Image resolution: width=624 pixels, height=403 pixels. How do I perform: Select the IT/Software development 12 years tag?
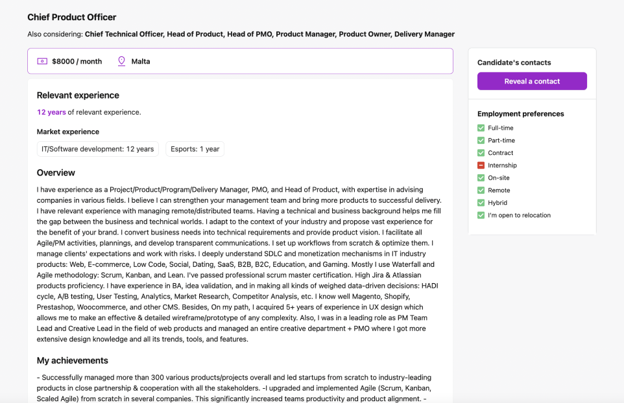point(97,149)
